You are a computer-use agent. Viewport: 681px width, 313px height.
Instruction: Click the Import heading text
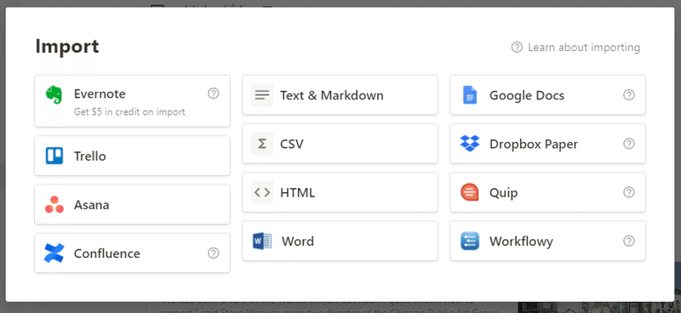pyautogui.click(x=67, y=47)
